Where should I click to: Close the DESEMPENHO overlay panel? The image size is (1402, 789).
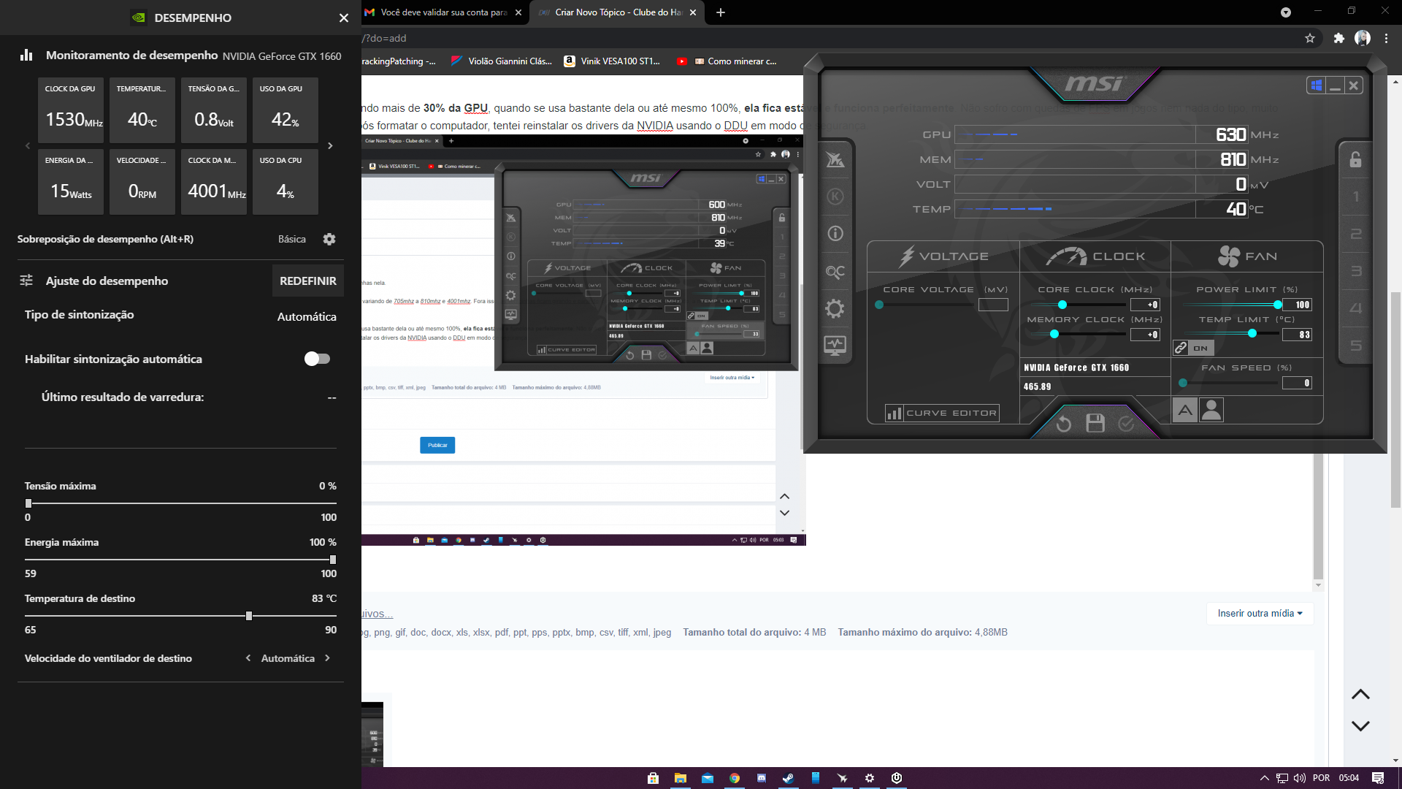(344, 18)
